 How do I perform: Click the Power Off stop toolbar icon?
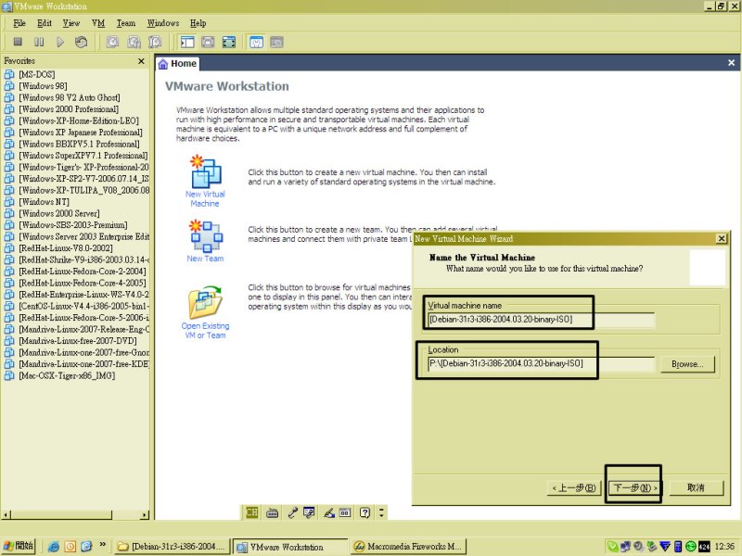(18, 42)
